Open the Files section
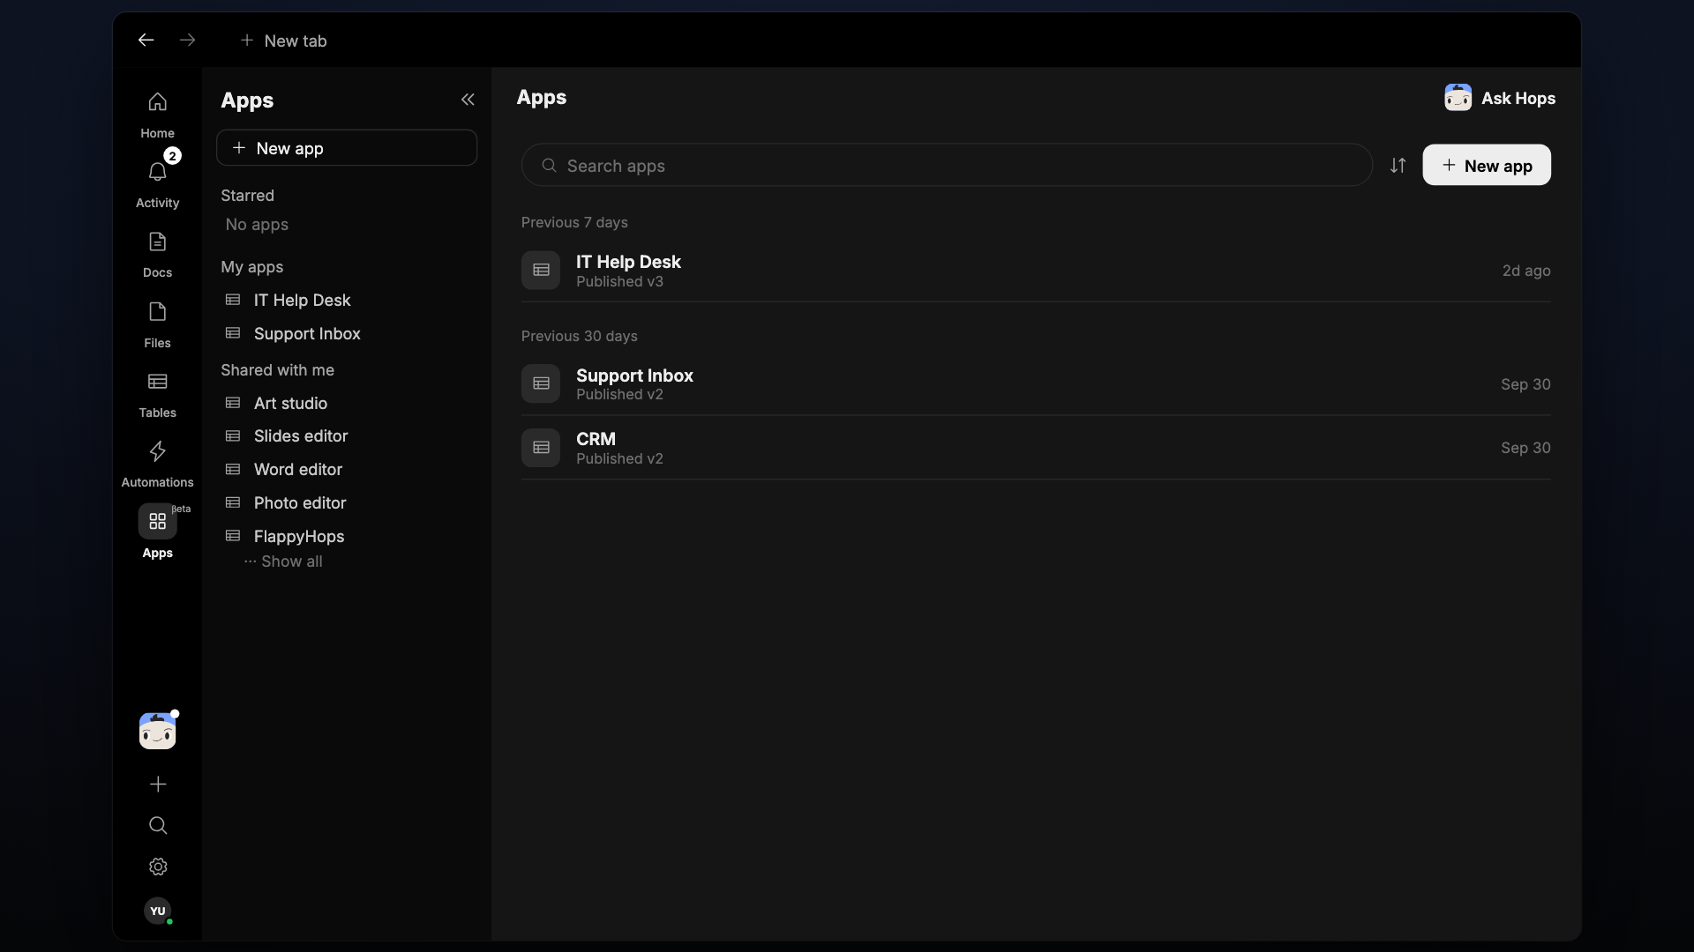The width and height of the screenshot is (1694, 952). 157,324
